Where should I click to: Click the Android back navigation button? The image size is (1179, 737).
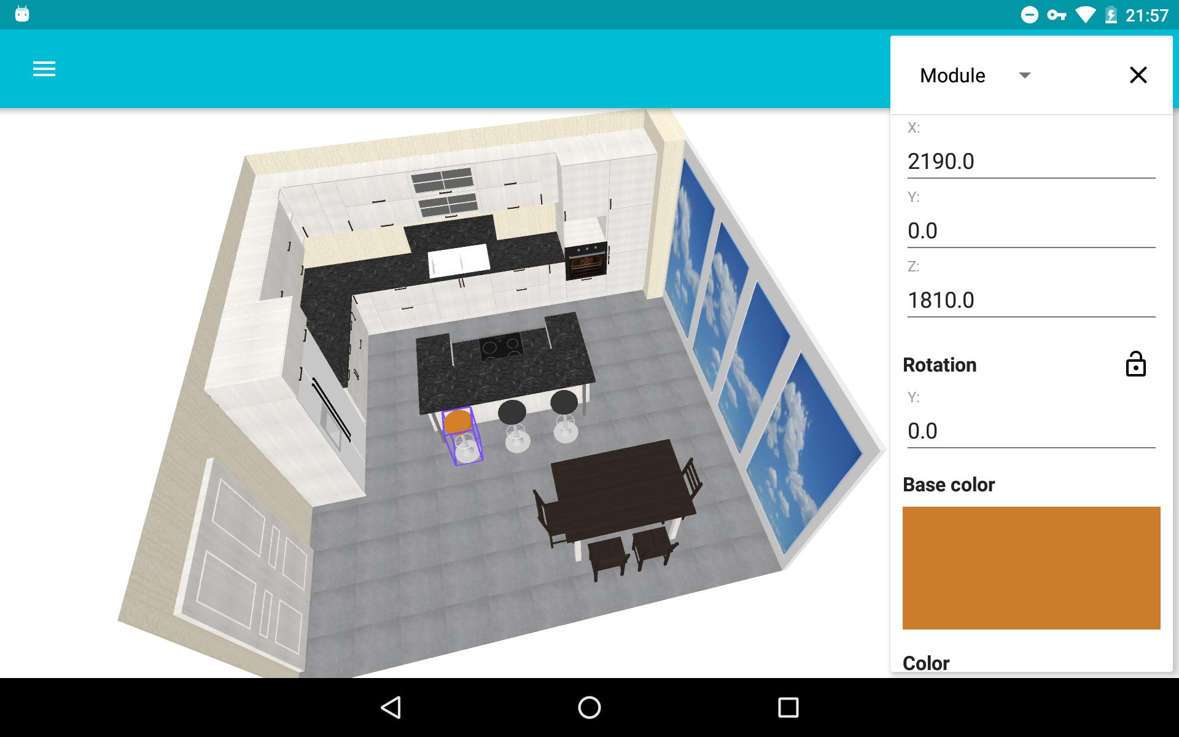394,708
